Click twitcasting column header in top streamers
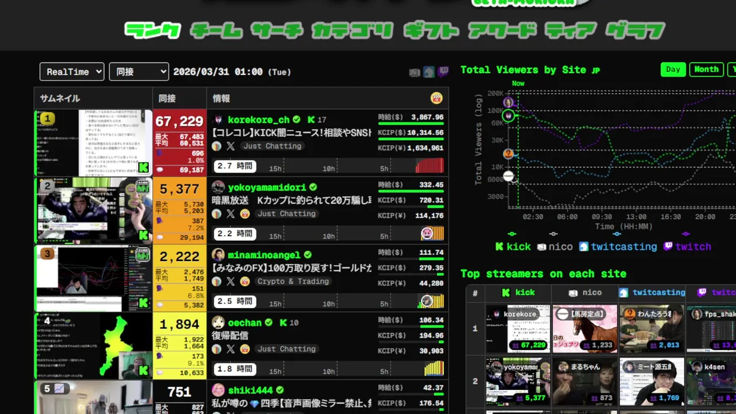This screenshot has height=414, width=736. point(652,293)
